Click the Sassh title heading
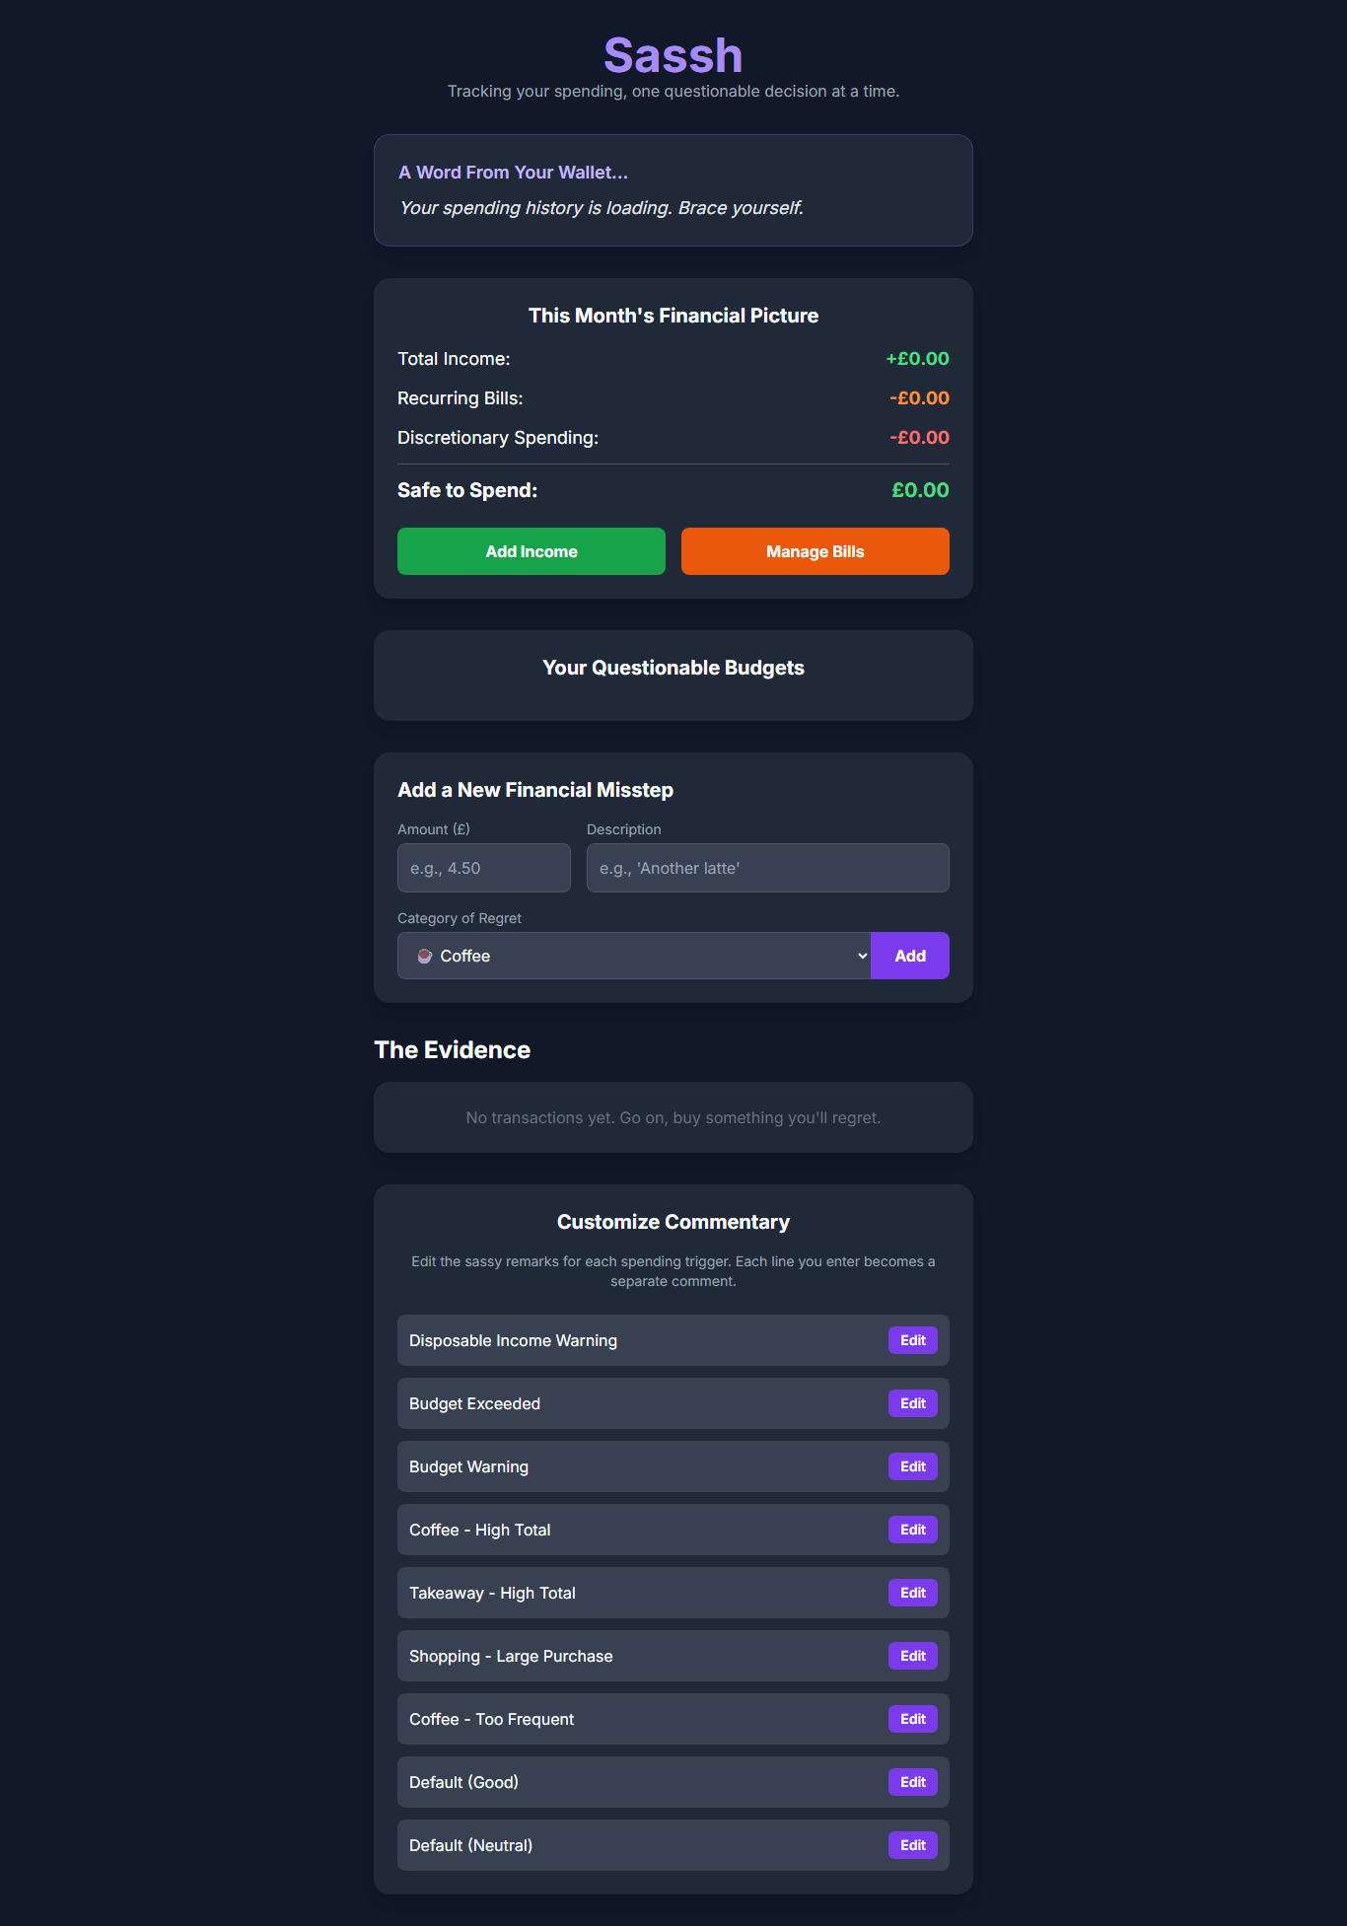The height and width of the screenshot is (1926, 1347). [x=673, y=55]
